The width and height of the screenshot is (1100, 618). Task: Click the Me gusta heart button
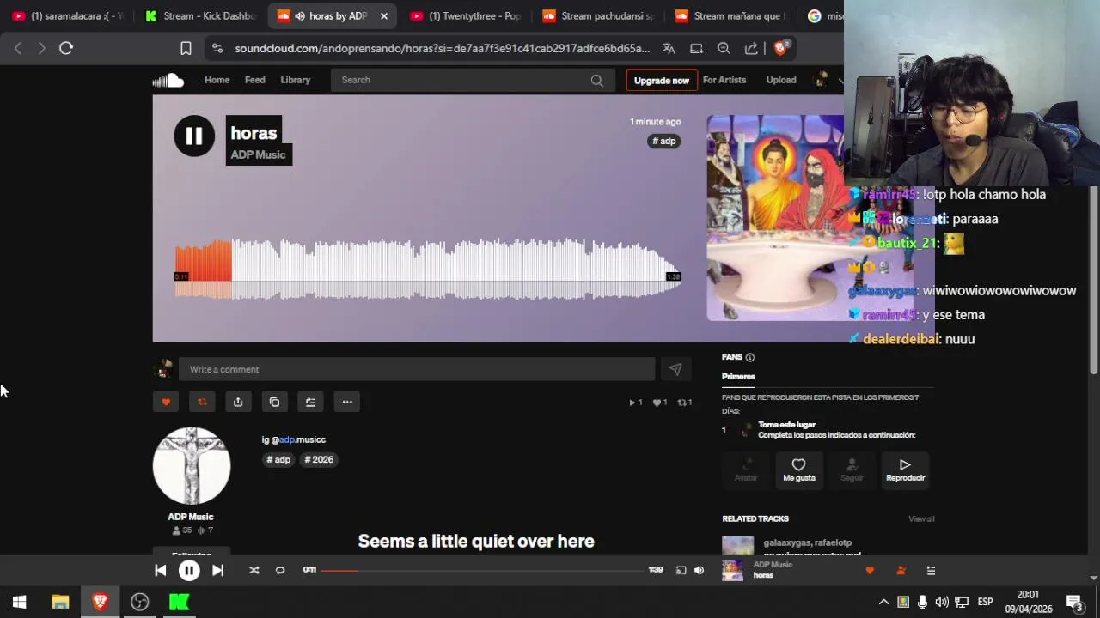pos(798,470)
